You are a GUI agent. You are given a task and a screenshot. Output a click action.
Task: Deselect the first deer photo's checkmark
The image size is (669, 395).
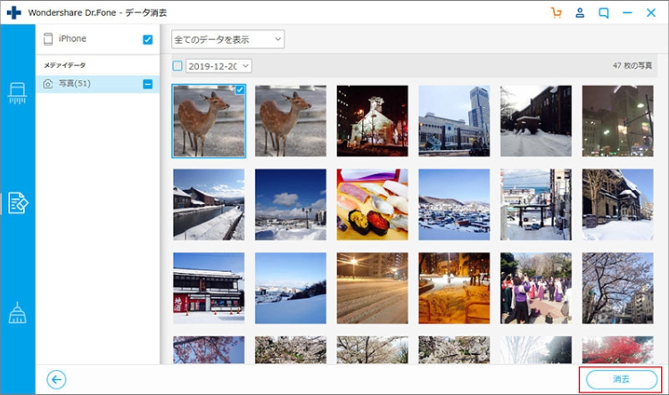[x=238, y=91]
